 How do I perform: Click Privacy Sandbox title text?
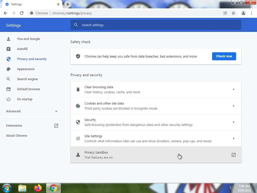click(96, 153)
